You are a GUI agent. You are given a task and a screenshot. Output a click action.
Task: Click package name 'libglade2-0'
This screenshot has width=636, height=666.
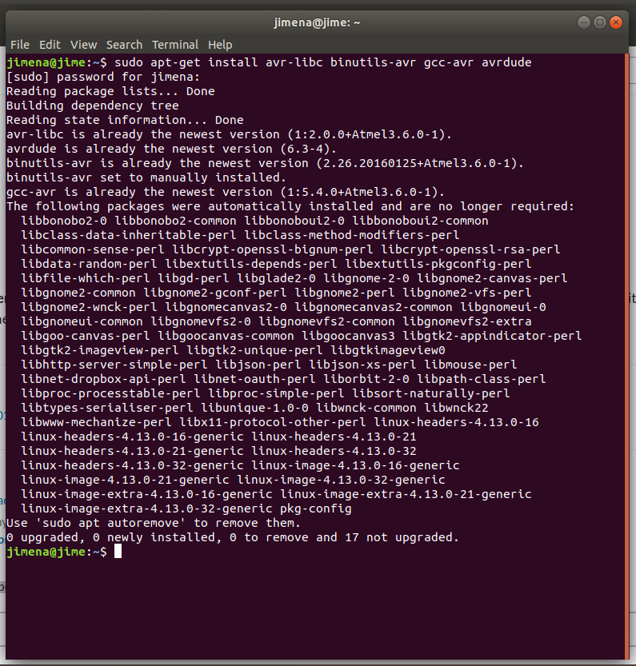pyautogui.click(x=276, y=278)
